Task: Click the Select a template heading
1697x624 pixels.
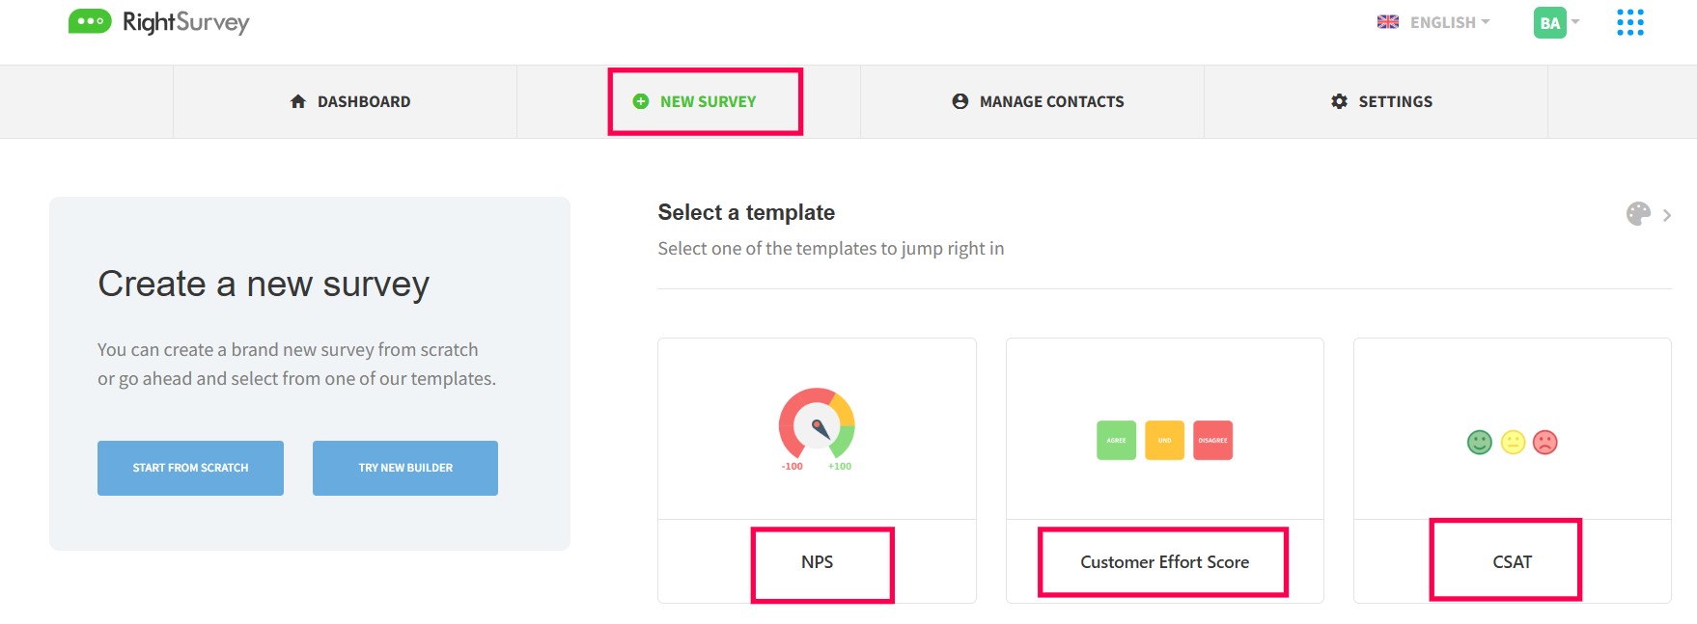Action: 746,212
